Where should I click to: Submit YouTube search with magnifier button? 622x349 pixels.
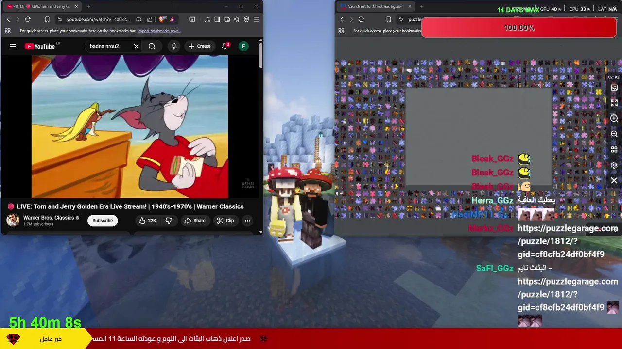(152, 46)
